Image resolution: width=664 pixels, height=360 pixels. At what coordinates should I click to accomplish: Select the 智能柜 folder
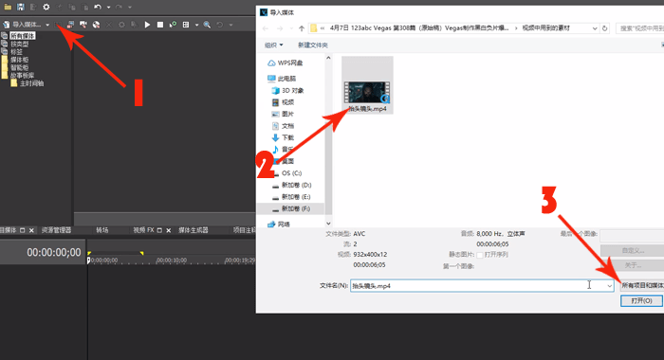click(20, 67)
